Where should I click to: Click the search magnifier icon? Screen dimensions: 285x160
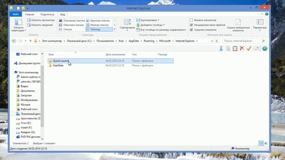[263, 41]
